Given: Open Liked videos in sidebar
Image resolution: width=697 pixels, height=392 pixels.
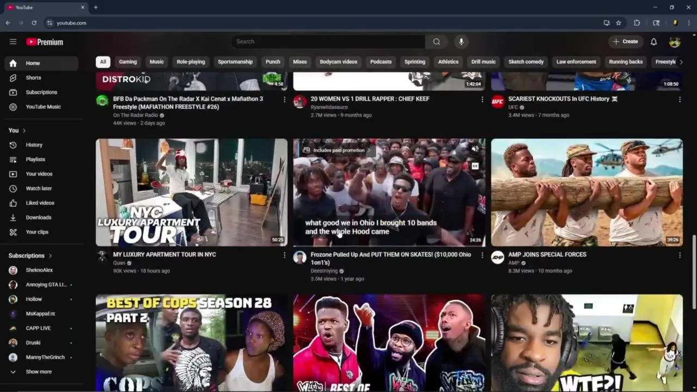Looking at the screenshot, I should coord(41,203).
